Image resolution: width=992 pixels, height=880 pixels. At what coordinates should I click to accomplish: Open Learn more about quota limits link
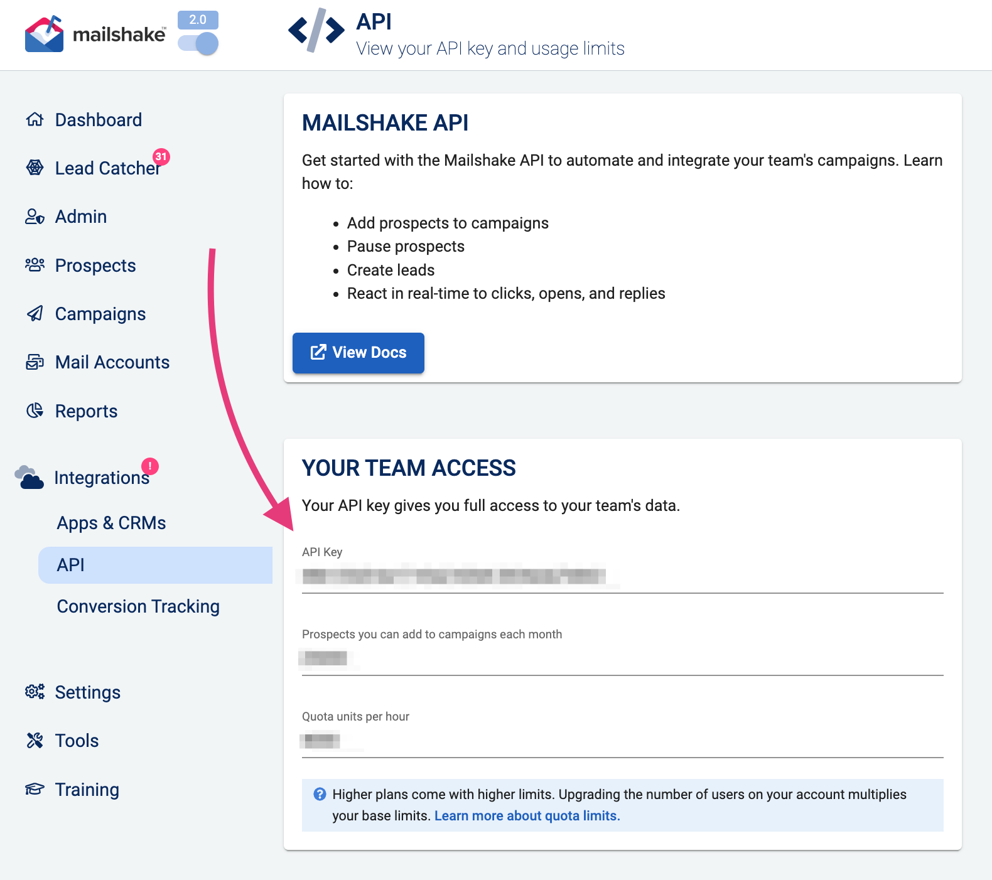(527, 815)
